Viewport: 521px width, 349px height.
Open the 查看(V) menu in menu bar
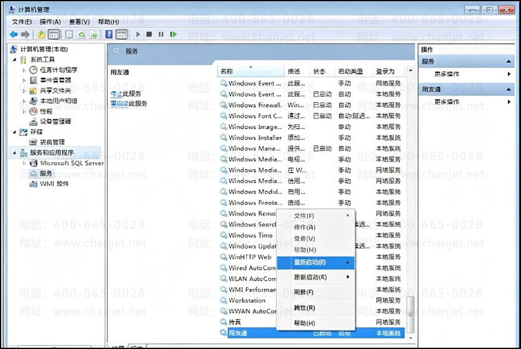79,22
